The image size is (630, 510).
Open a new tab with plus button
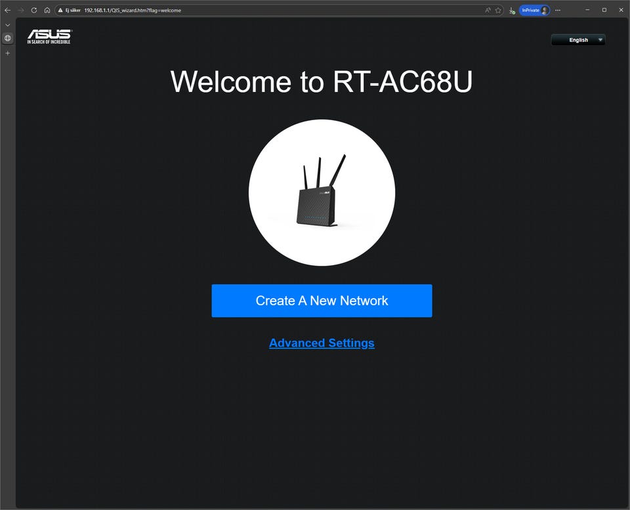pos(7,53)
